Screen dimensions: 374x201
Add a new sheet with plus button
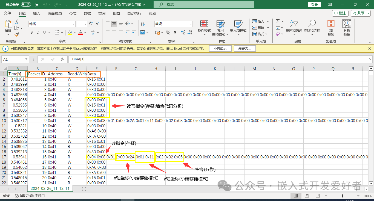[84, 189]
